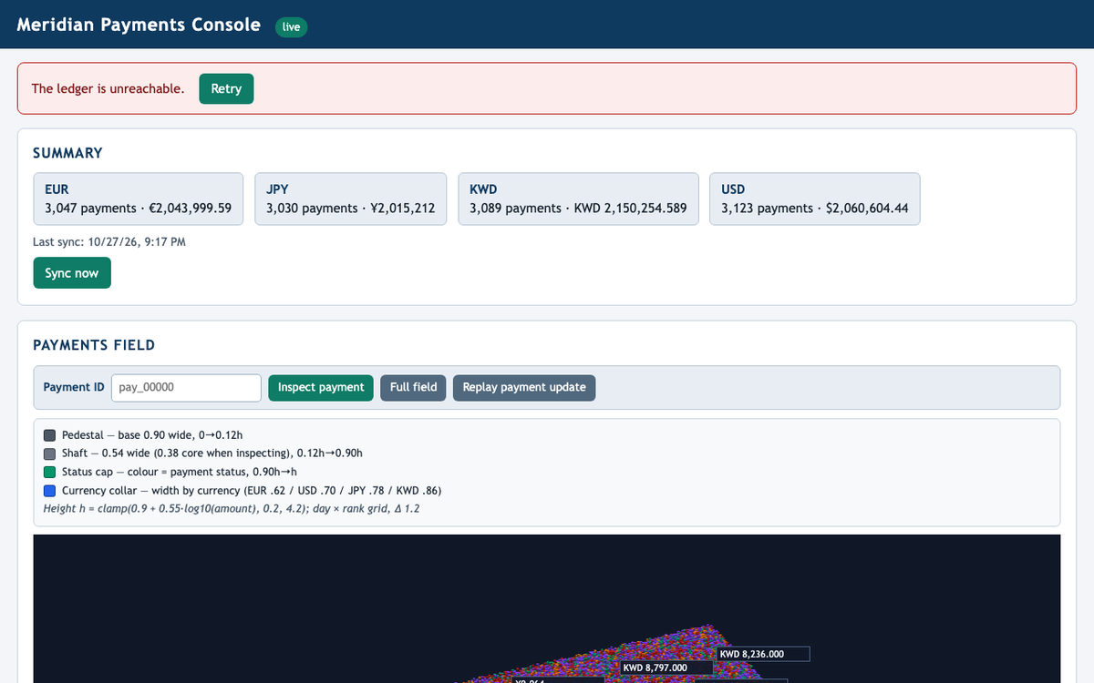Click the green Status cap legend swatch
1094x683 pixels.
(x=50, y=472)
